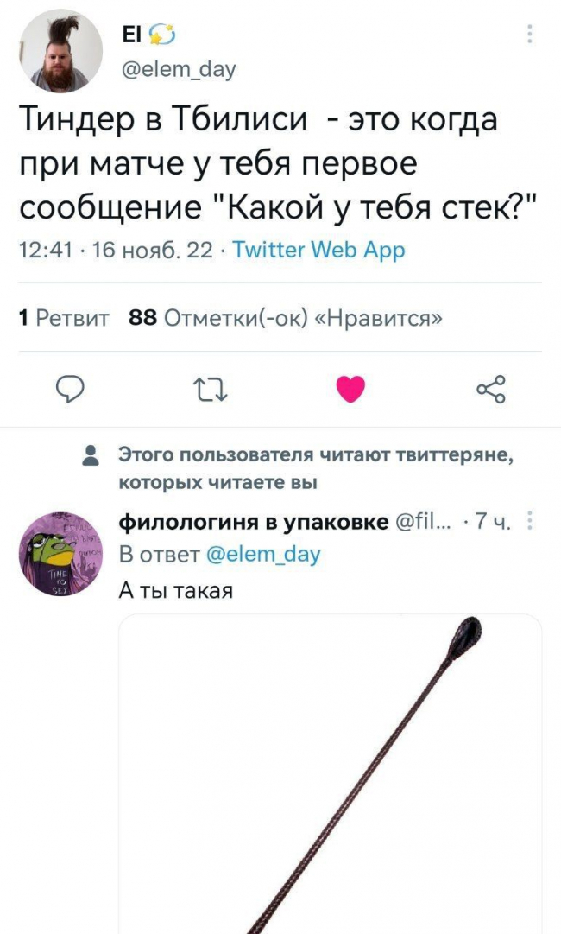Unlike the tweet with the pink heart
This screenshot has width=561, height=934.
click(x=350, y=390)
